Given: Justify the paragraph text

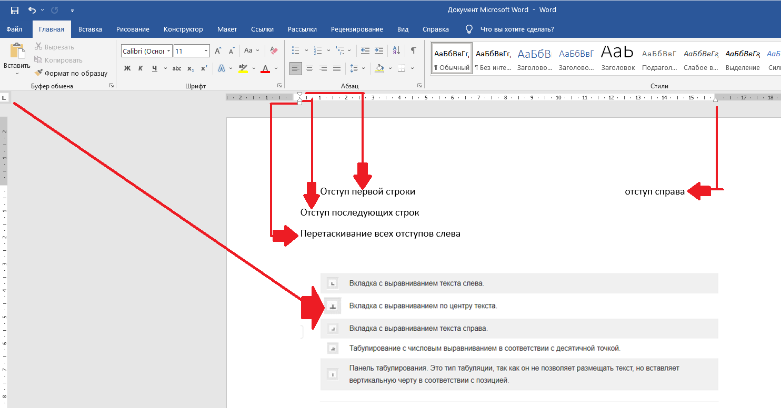Looking at the screenshot, I should tap(336, 68).
